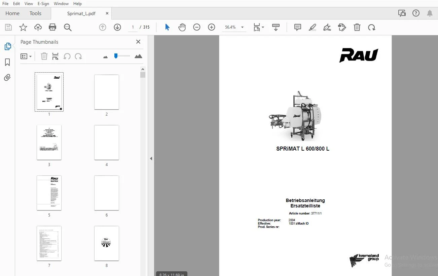Image resolution: width=438 pixels, height=276 pixels.
Task: Go to previous page arrow
Action: click(x=103, y=27)
